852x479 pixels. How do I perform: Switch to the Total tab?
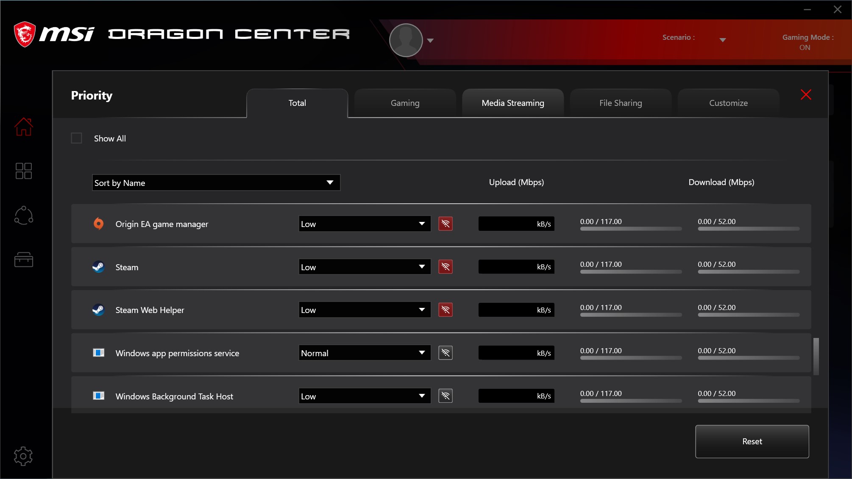click(297, 103)
